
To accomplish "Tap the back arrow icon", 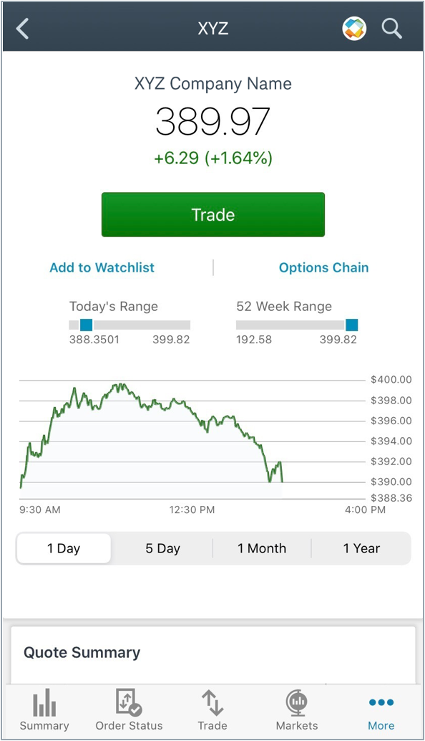I will click(x=22, y=29).
